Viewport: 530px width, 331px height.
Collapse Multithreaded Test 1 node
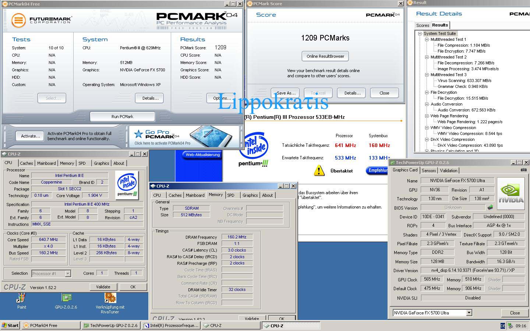(427, 39)
